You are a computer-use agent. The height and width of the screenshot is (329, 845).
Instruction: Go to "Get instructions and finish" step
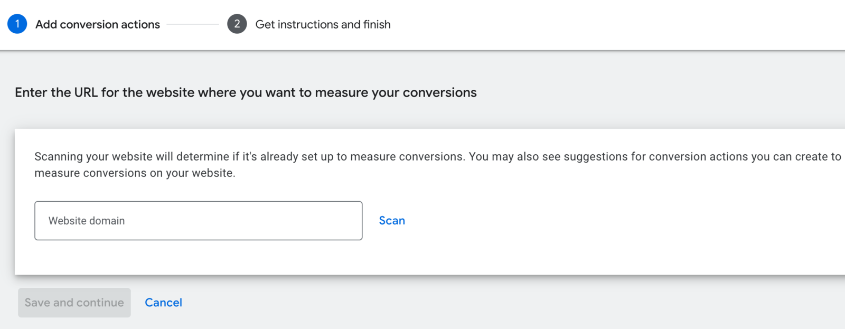[323, 24]
